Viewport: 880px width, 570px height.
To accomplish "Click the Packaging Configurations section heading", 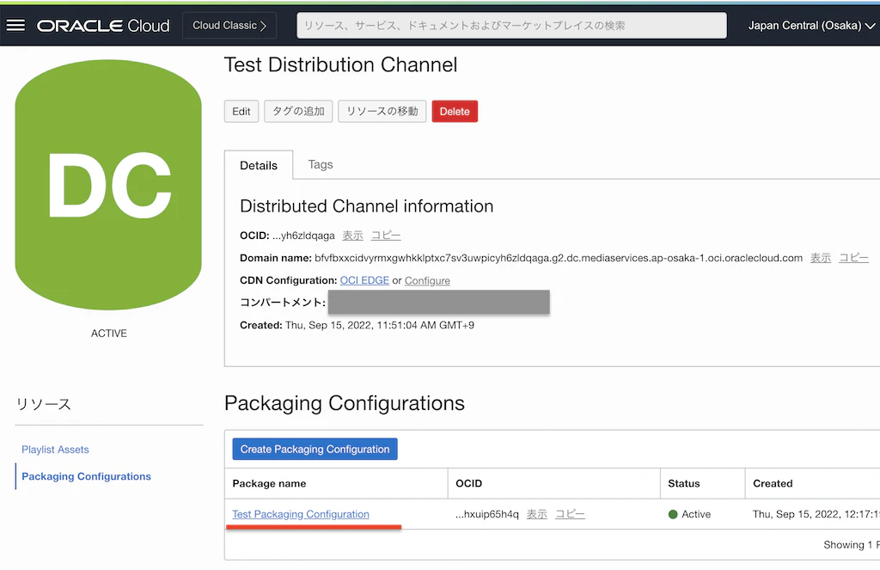I will point(345,403).
